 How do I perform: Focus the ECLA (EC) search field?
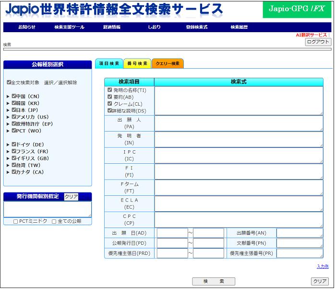(239, 204)
